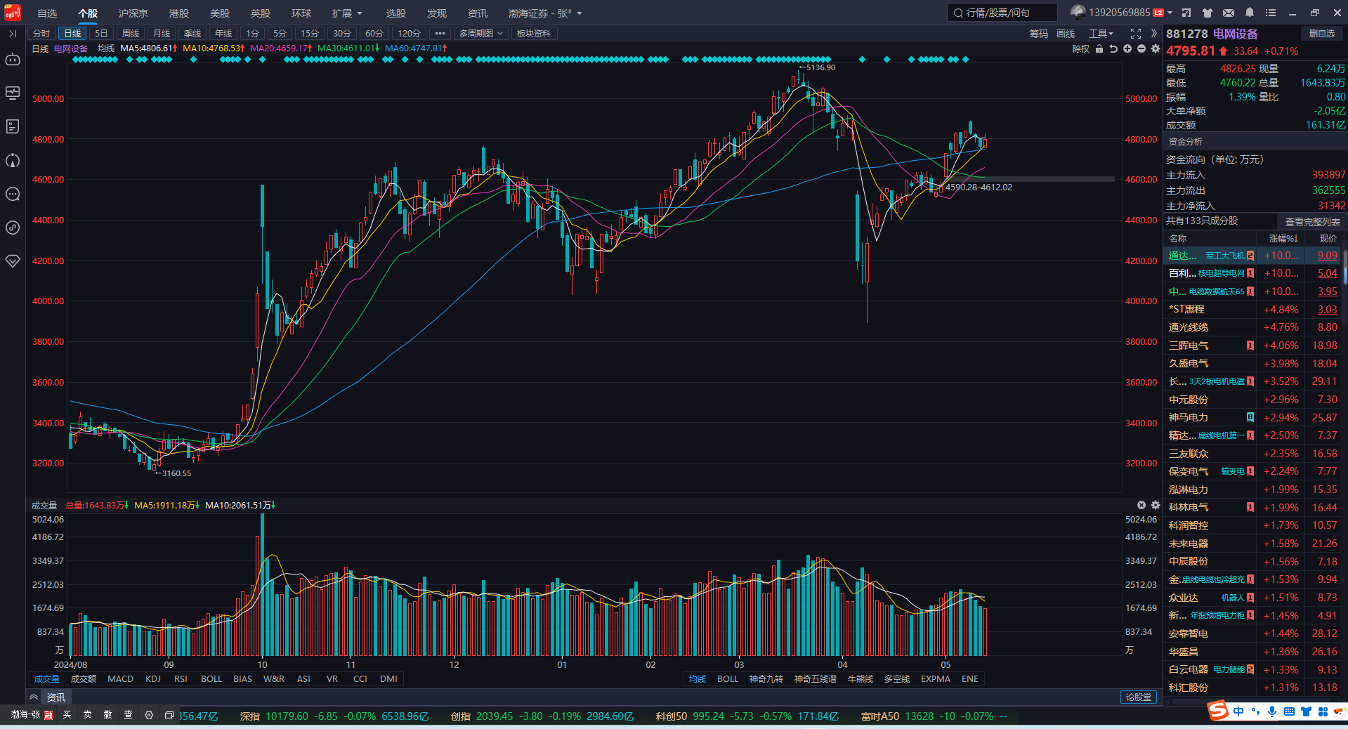Switch to 周线 weekly chart
The image size is (1348, 729).
click(131, 34)
